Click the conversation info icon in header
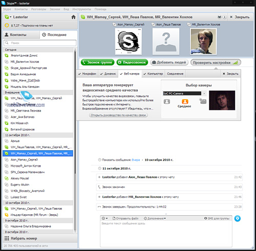The width and height of the screenshot is (256, 251). (x=225, y=17)
